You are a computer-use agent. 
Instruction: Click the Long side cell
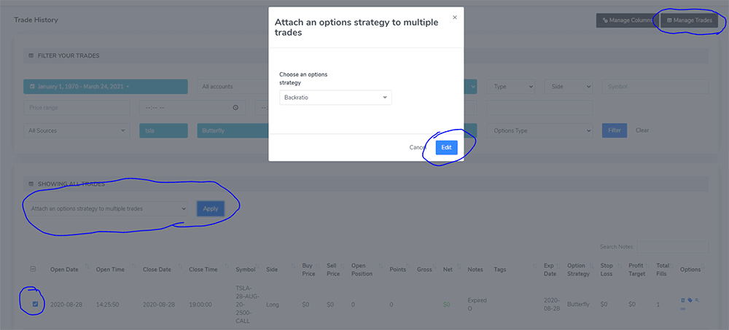click(273, 305)
